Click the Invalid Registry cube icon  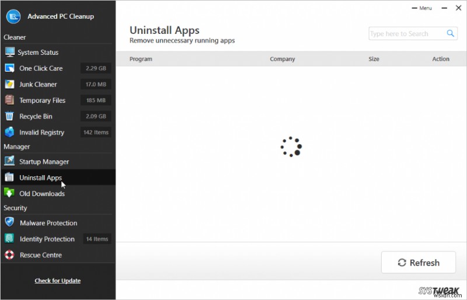tap(9, 132)
